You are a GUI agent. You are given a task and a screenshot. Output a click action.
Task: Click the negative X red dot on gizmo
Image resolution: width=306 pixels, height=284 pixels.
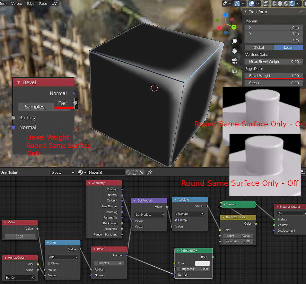click(232, 19)
